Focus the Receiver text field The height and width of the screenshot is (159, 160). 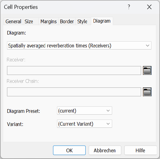[74, 70]
